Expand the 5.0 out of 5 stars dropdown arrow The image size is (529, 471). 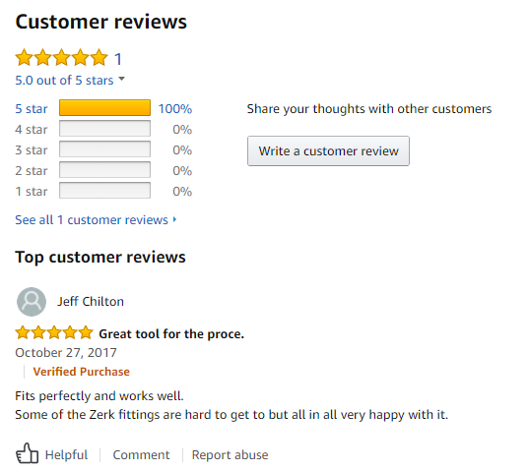(x=121, y=79)
